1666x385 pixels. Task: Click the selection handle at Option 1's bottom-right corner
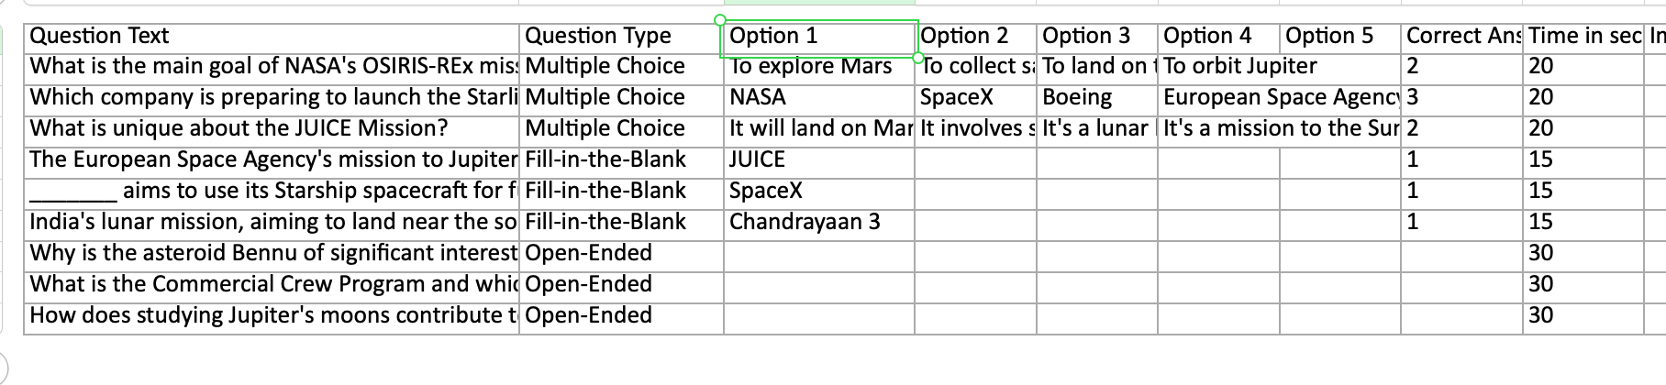[917, 58]
